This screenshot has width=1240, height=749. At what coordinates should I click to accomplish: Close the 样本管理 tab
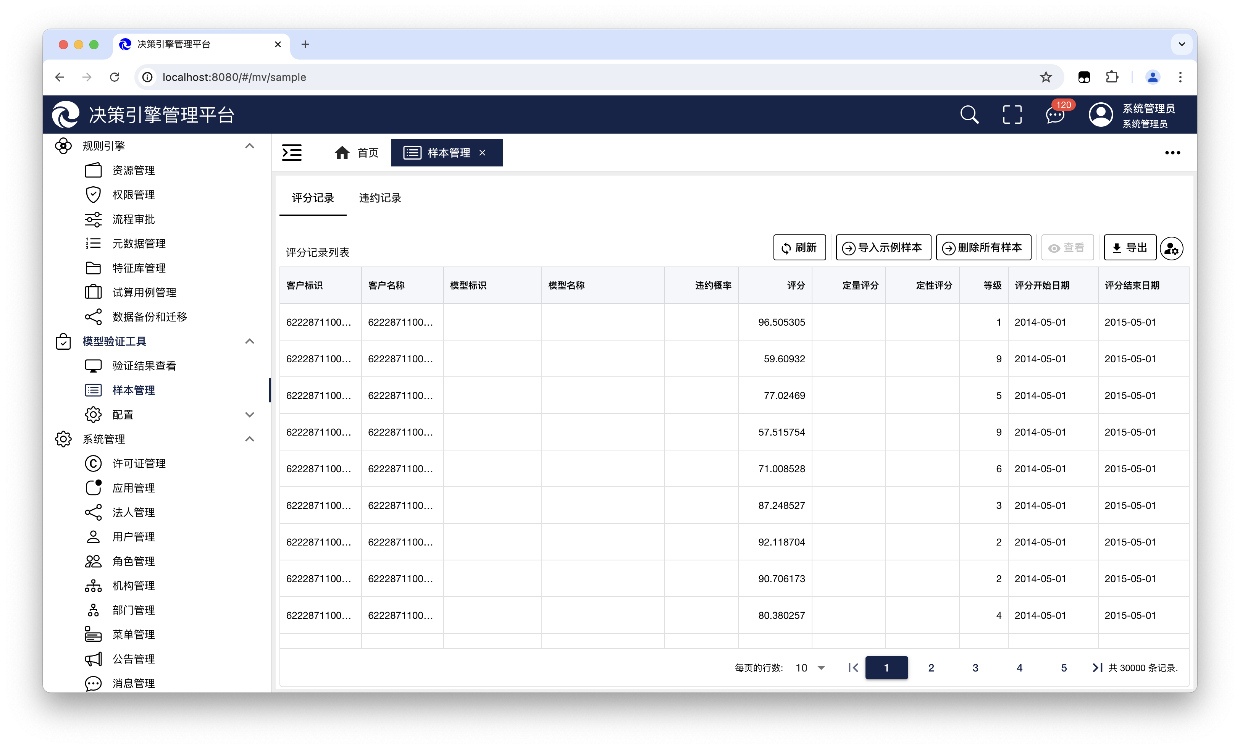click(x=482, y=153)
